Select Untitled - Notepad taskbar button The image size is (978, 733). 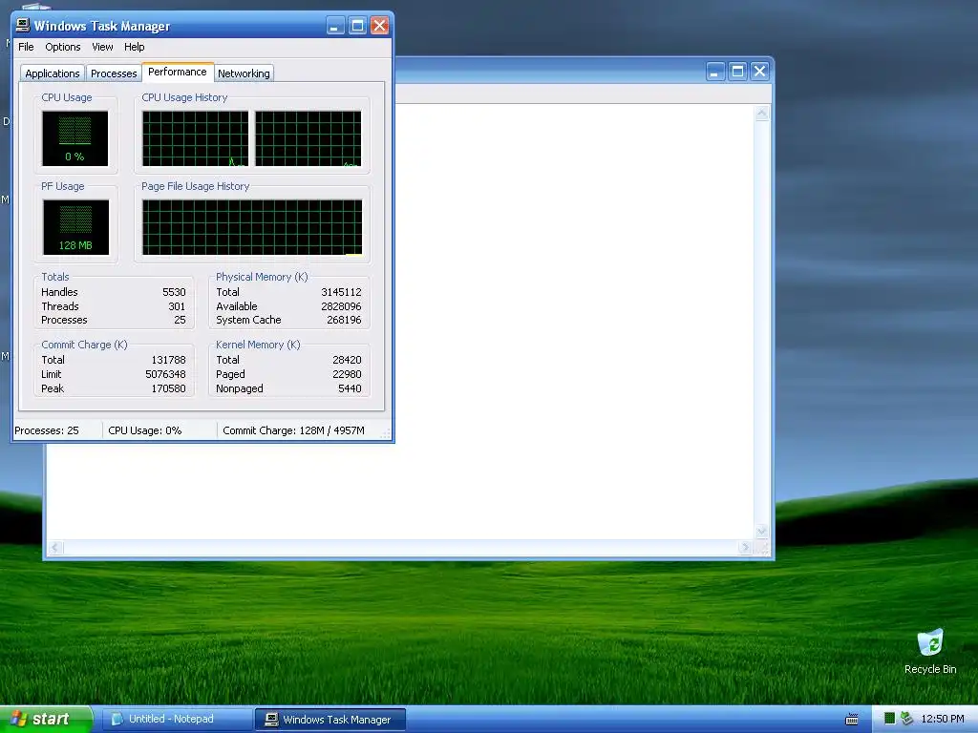tap(176, 720)
